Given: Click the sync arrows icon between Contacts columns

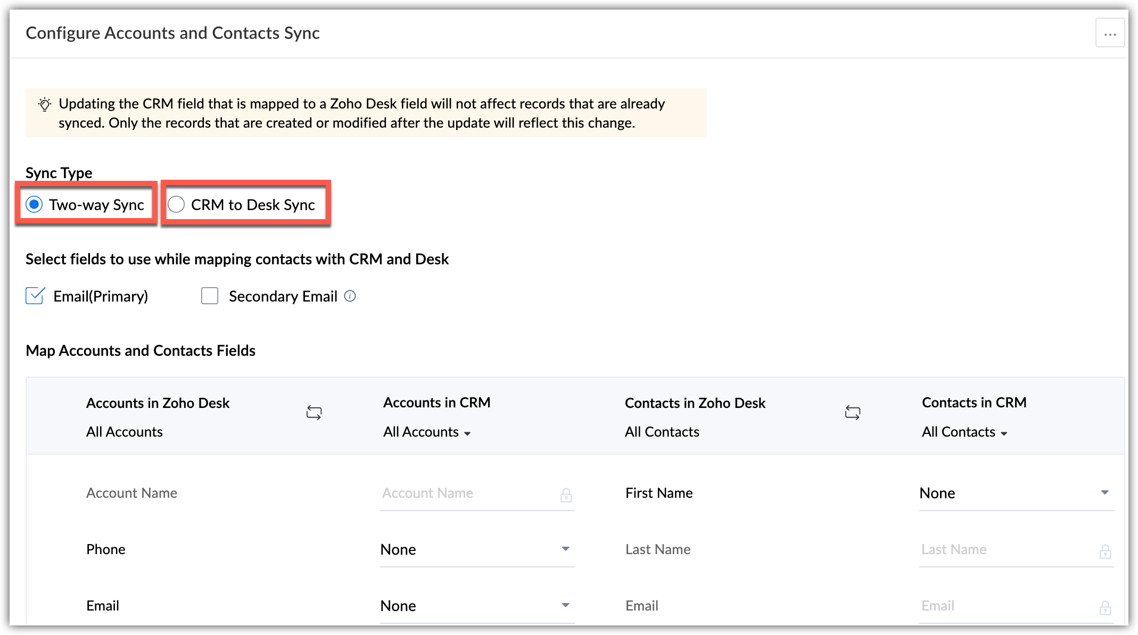Looking at the screenshot, I should (853, 413).
